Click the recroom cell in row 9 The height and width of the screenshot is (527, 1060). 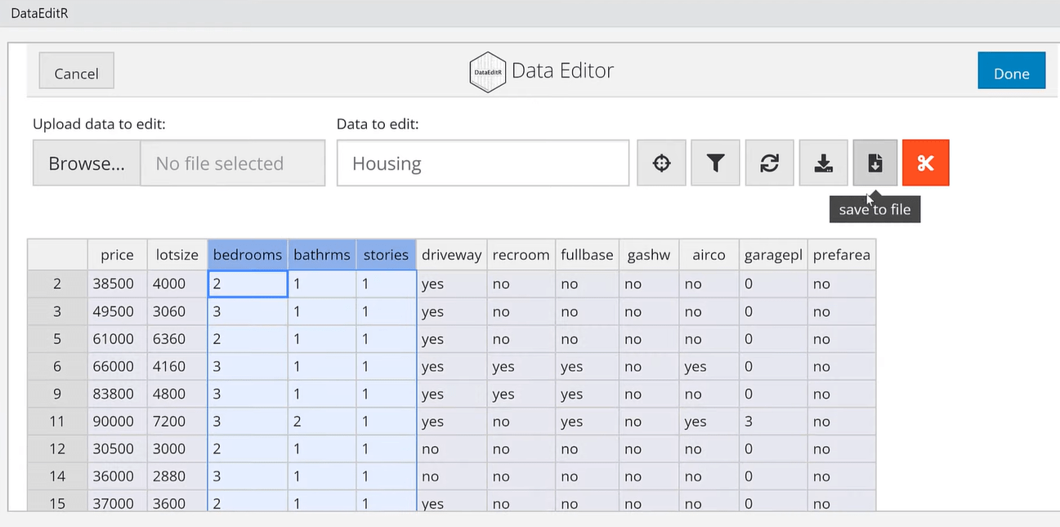coord(521,394)
